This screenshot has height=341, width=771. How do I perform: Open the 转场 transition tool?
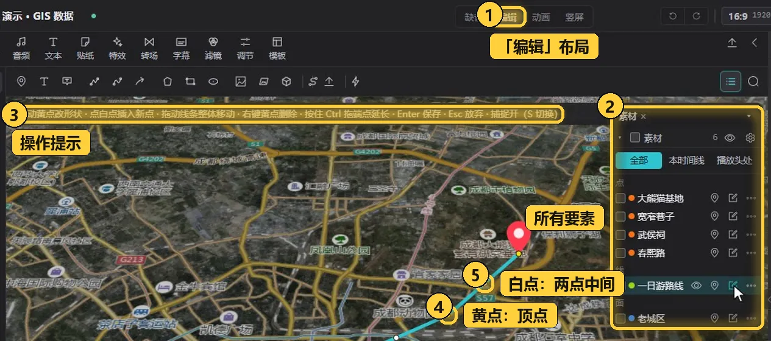149,48
